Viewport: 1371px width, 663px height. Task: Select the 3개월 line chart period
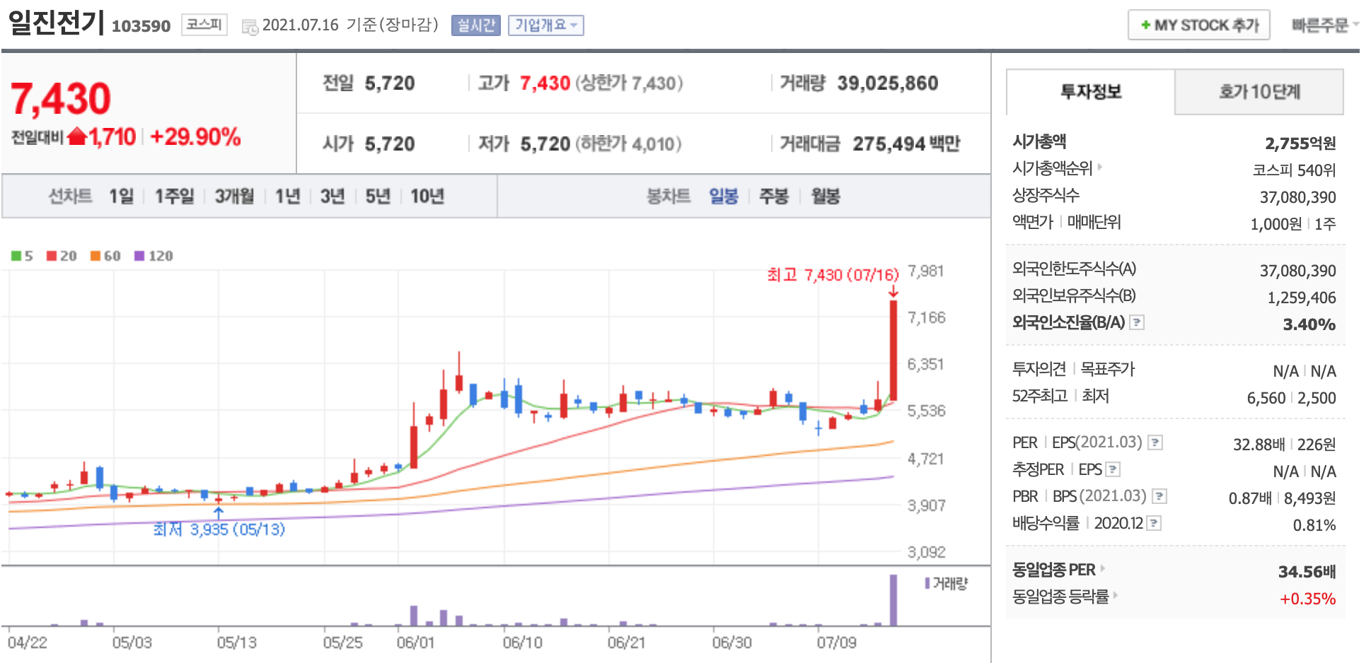coord(234,196)
